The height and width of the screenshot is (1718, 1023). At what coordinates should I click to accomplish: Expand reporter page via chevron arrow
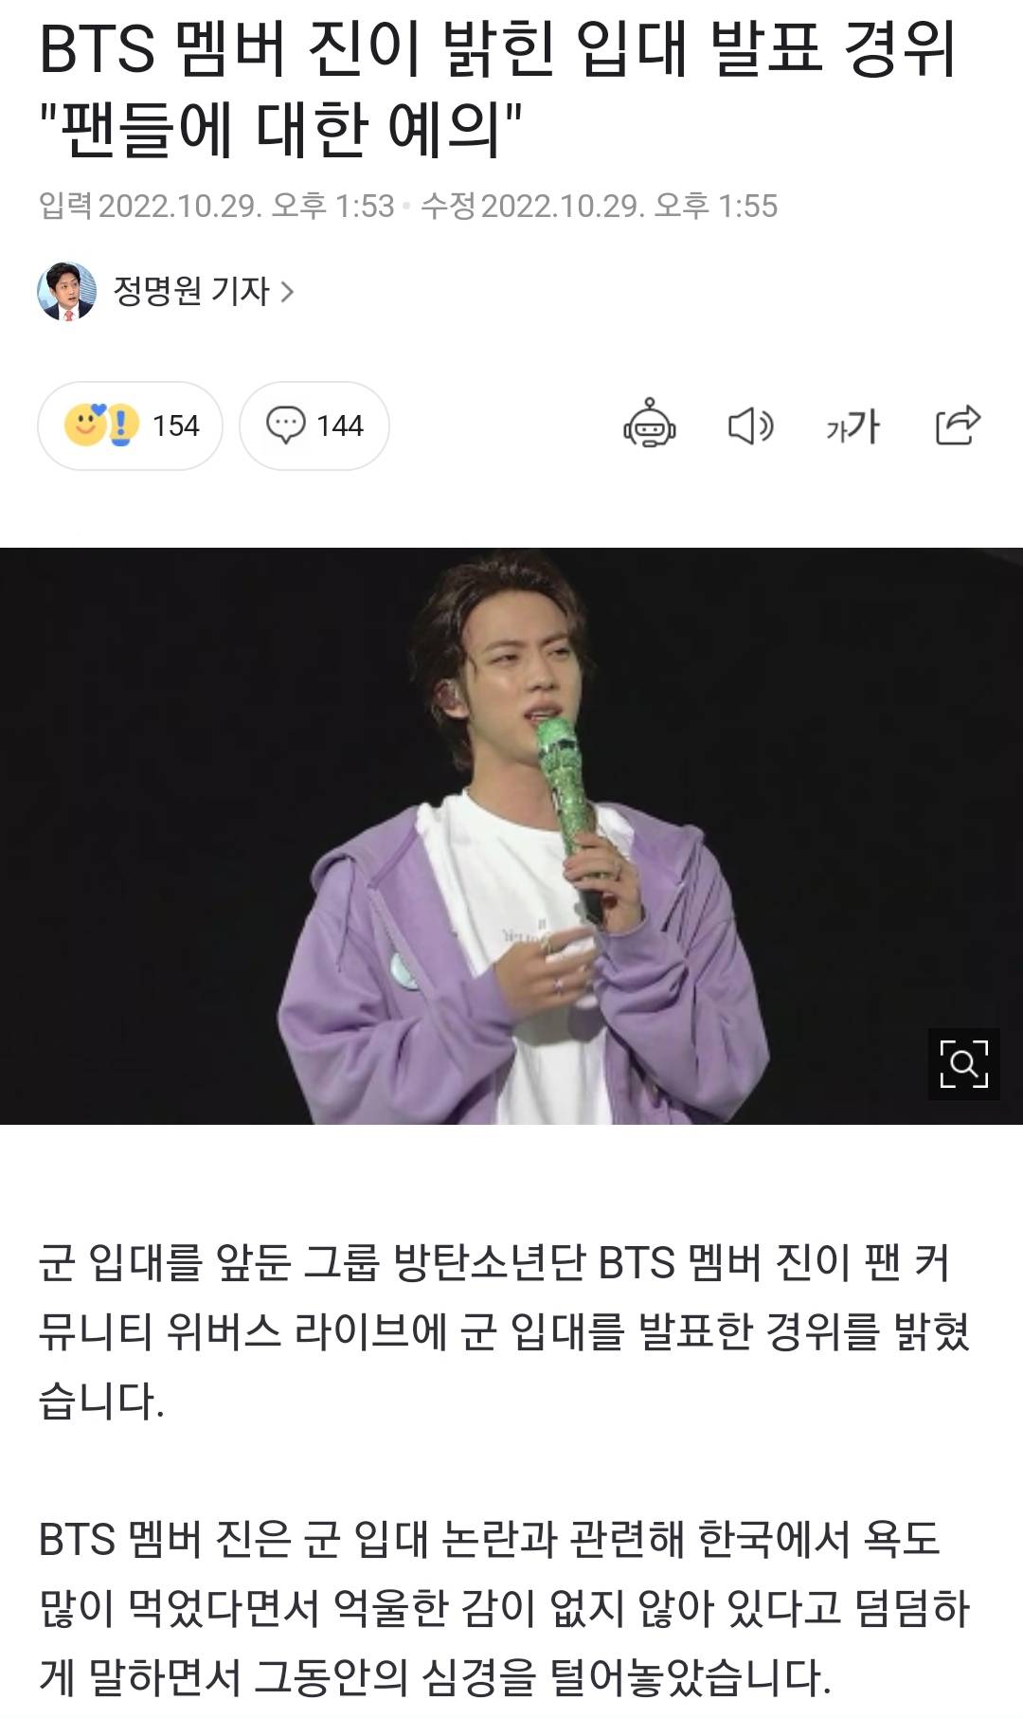(x=287, y=292)
